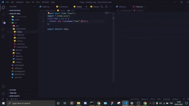The width and height of the screenshot is (189, 106).
Task: Open left editor group more actions
Action: click(111, 6)
